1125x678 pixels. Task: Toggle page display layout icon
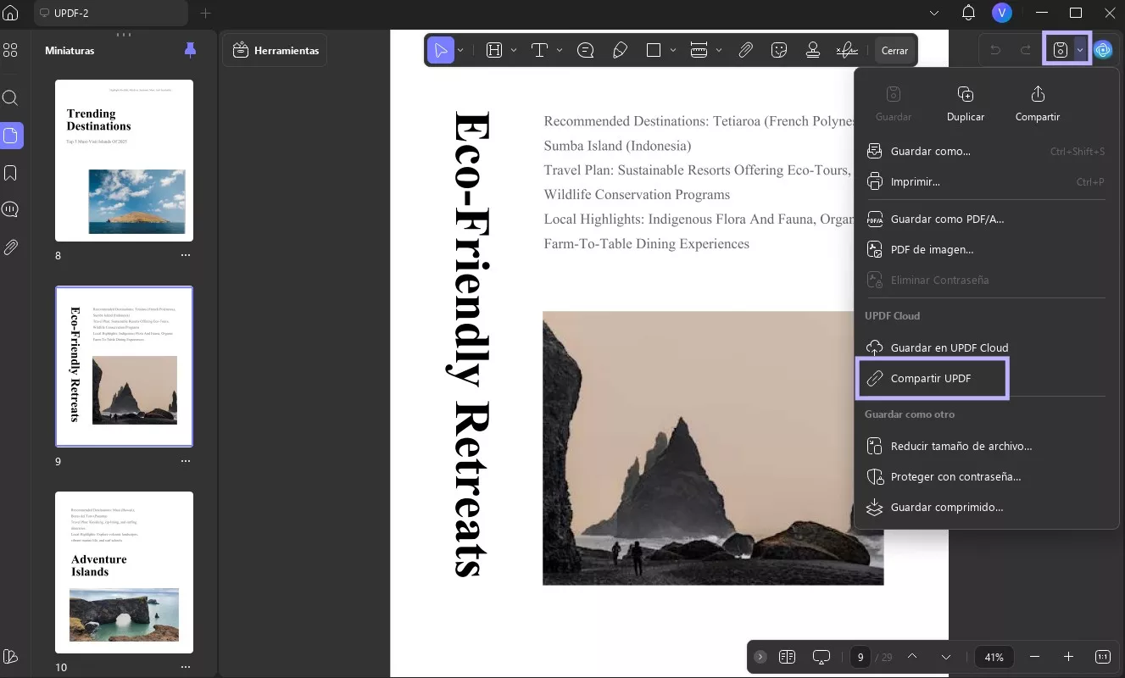click(787, 657)
